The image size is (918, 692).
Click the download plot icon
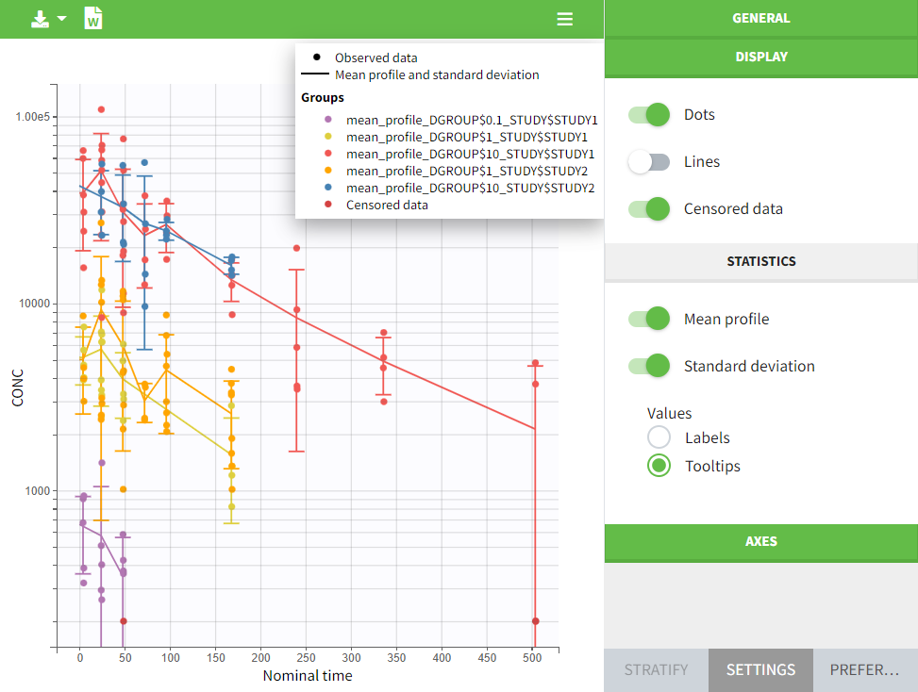40,19
